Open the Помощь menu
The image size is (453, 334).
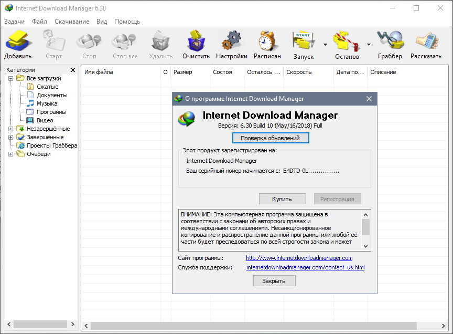point(127,22)
